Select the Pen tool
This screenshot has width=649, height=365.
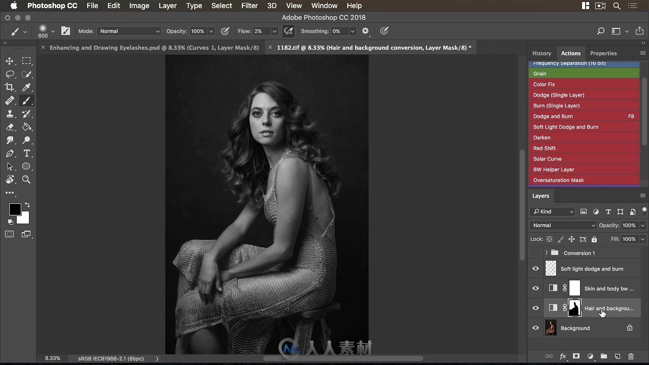point(10,153)
